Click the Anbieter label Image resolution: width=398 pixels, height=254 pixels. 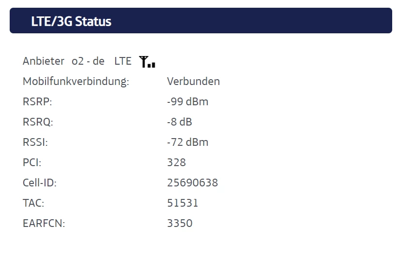44,61
